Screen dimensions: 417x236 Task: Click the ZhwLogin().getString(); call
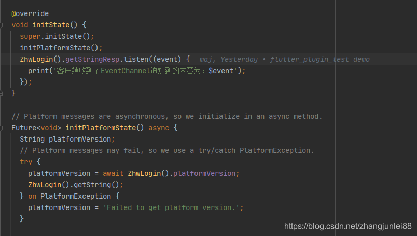point(76,185)
